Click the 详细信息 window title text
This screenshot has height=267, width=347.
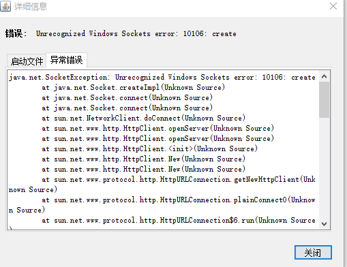pos(31,6)
